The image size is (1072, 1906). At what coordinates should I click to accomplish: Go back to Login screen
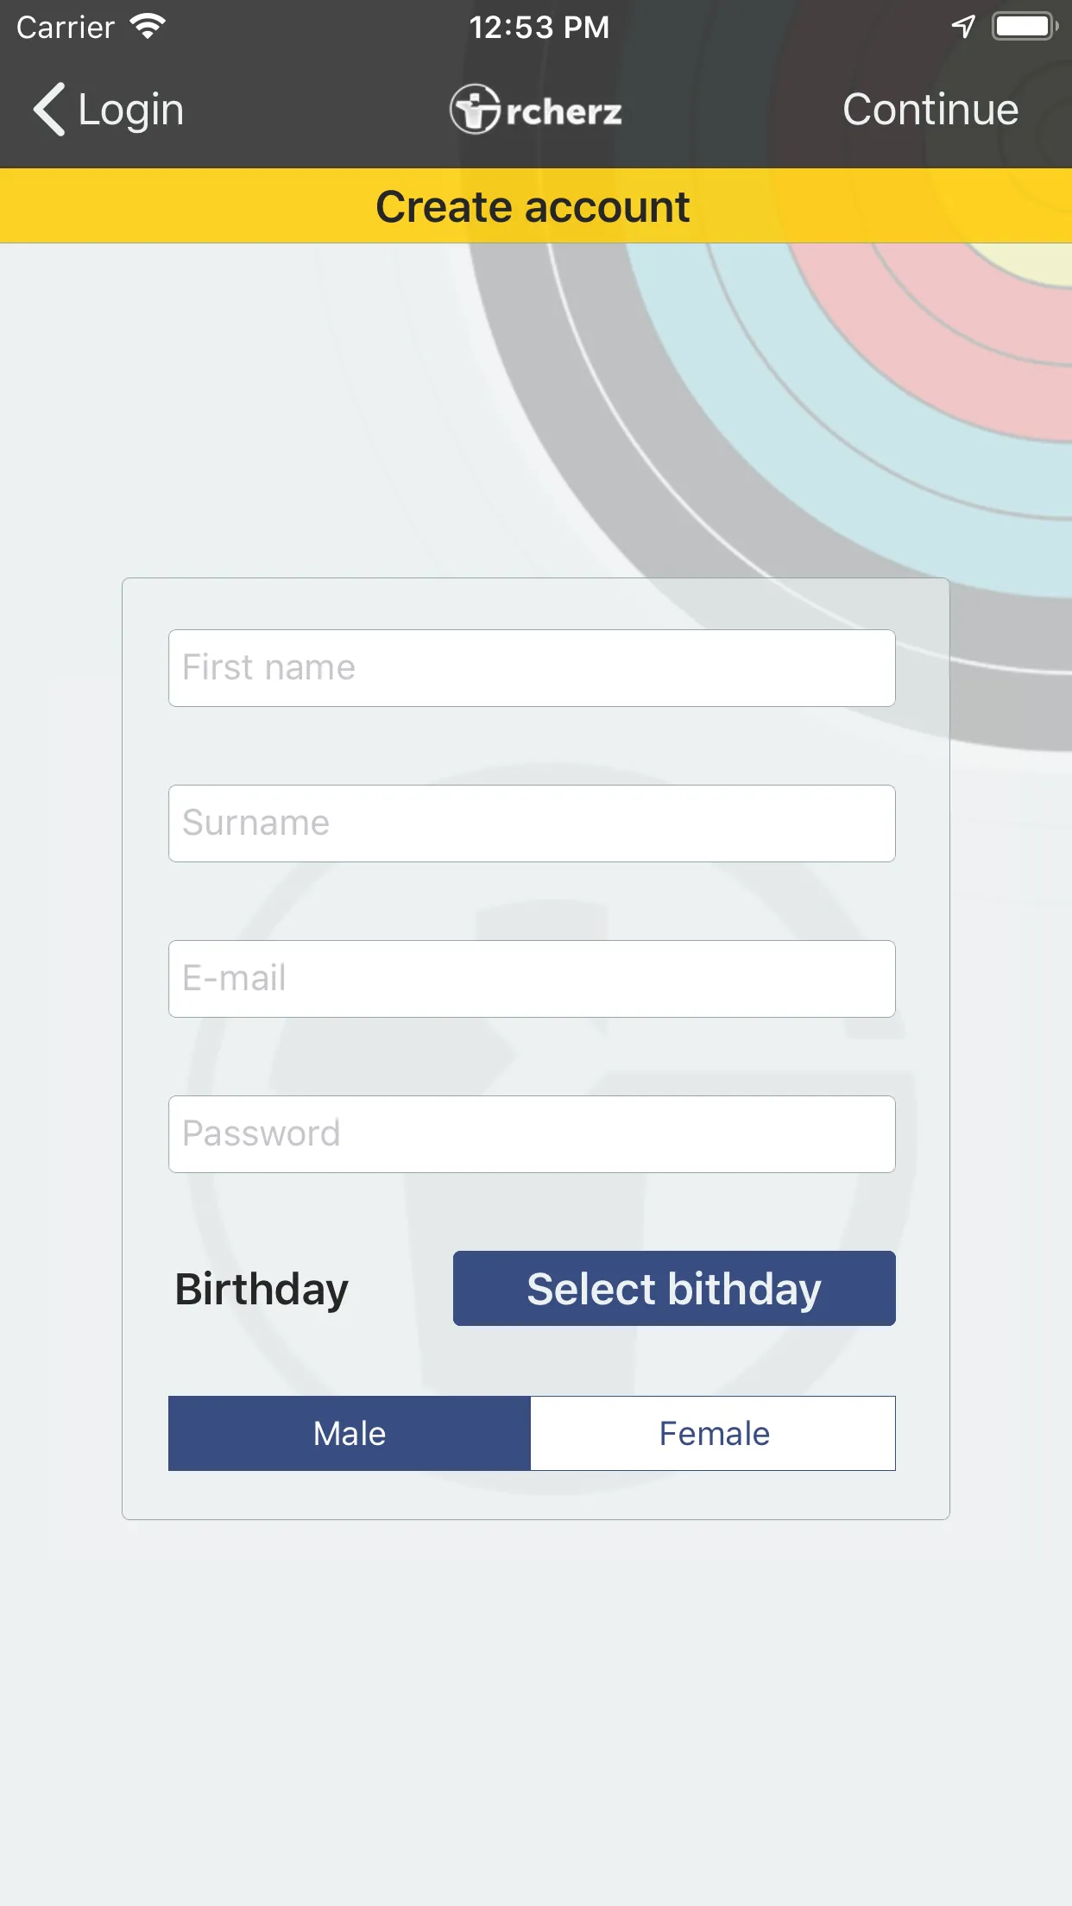109,110
